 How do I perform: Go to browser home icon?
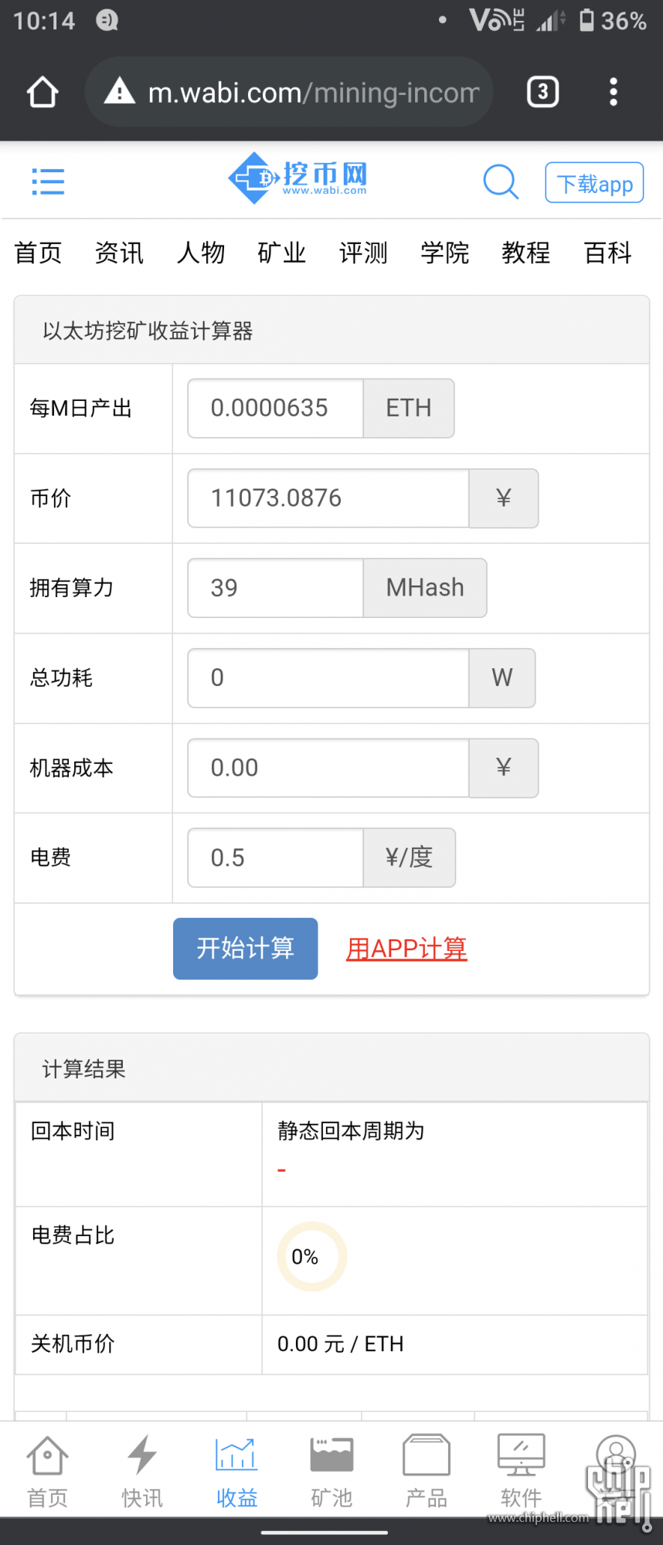coord(42,92)
